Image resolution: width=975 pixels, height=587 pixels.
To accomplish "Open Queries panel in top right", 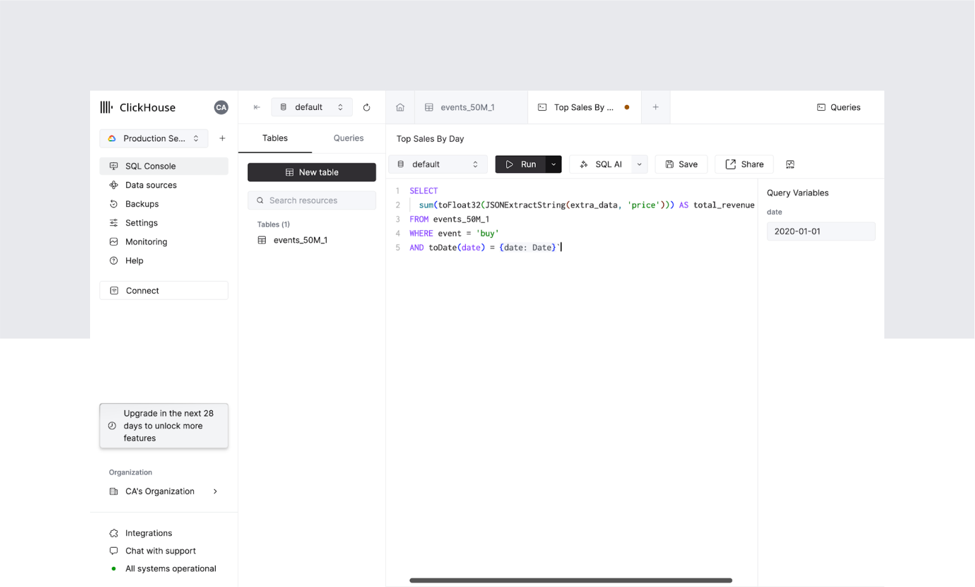I will coord(839,108).
